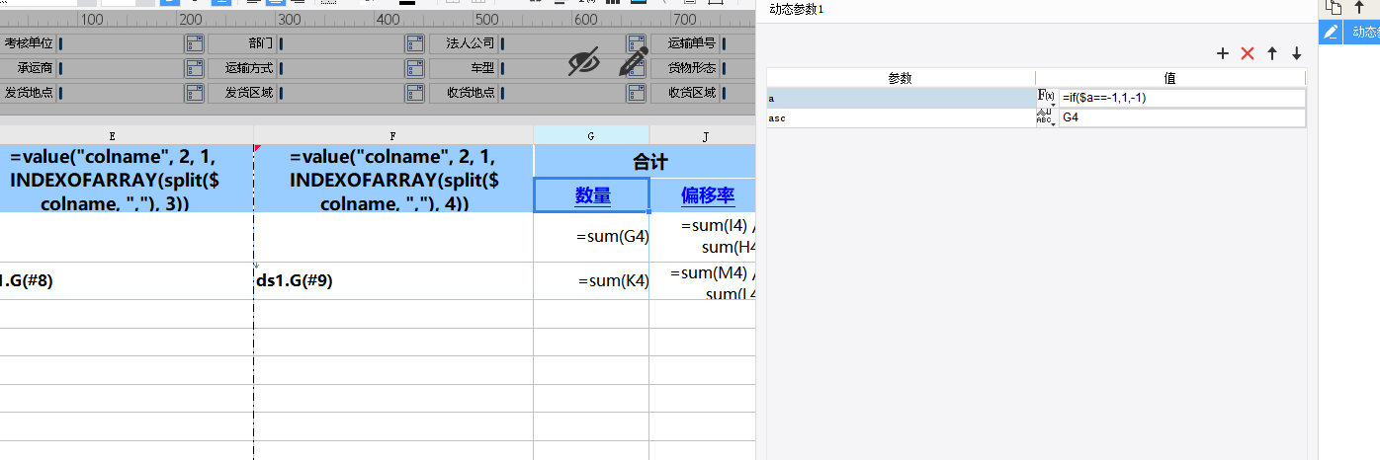Select the cell with =sum(M4) formula
This screenshot has width=1380, height=460.
pos(703,281)
